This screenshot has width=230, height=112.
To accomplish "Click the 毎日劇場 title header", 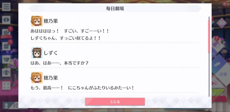I will pos(115,8).
